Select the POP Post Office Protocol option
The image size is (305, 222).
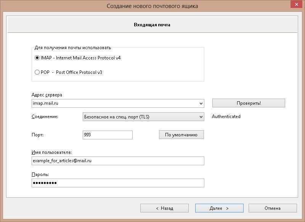(37, 72)
